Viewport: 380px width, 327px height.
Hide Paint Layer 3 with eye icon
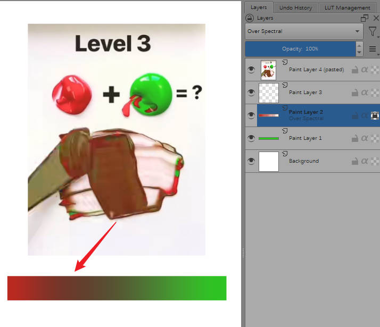pyautogui.click(x=251, y=93)
